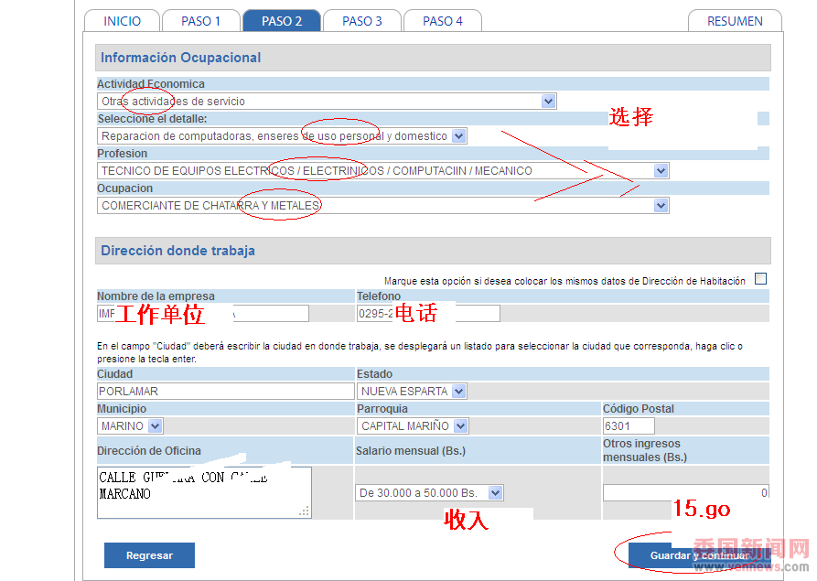This screenshot has width=817, height=581.
Task: Click the Nombre de la empresa field
Action: click(x=203, y=314)
